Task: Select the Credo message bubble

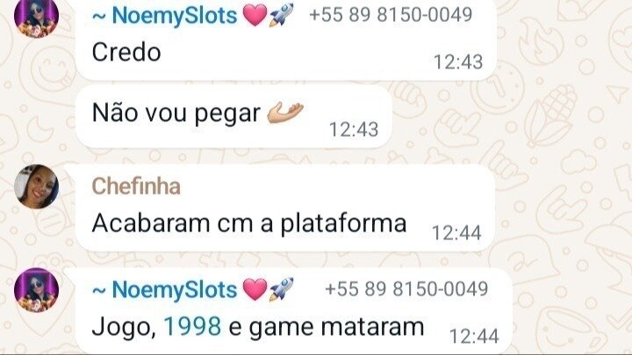Action: click(286, 39)
